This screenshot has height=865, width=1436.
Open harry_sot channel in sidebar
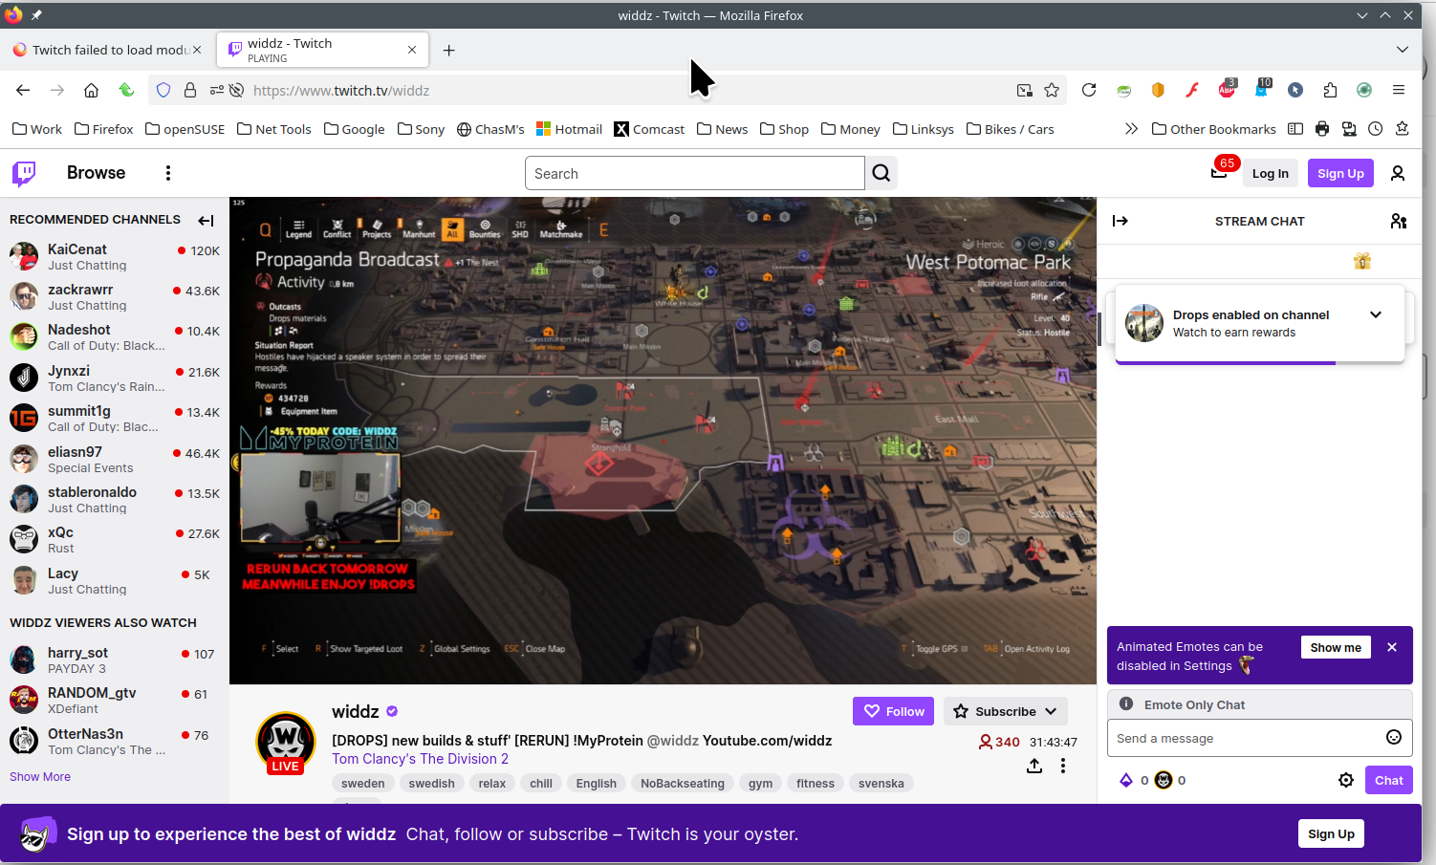click(115, 660)
